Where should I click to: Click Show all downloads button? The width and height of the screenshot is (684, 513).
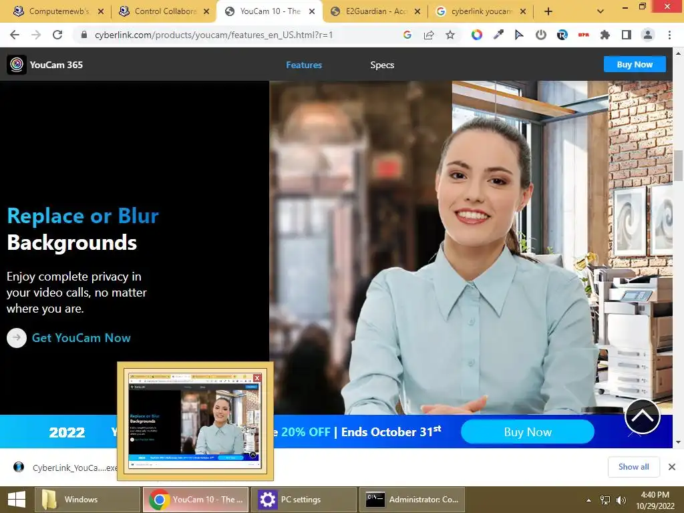pyautogui.click(x=634, y=467)
